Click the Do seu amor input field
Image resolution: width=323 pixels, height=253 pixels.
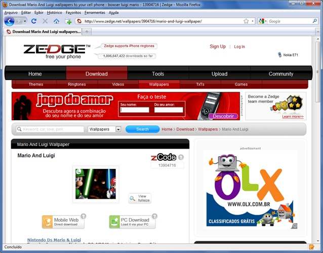tap(169, 110)
